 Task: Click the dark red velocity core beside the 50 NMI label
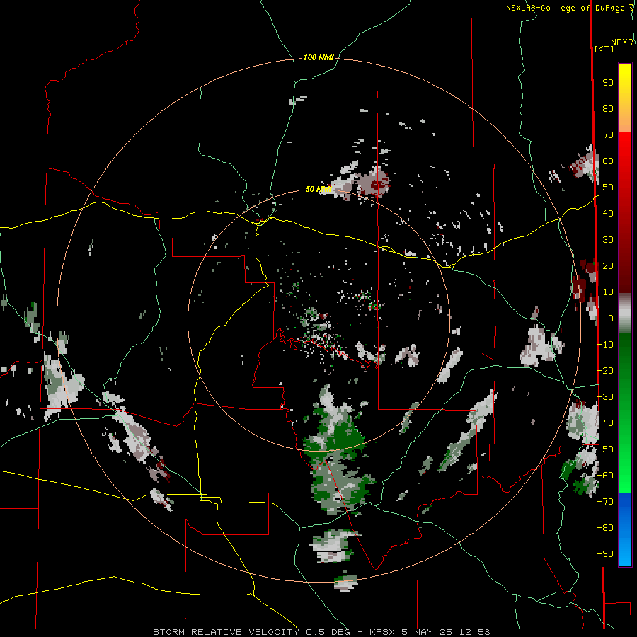378,185
